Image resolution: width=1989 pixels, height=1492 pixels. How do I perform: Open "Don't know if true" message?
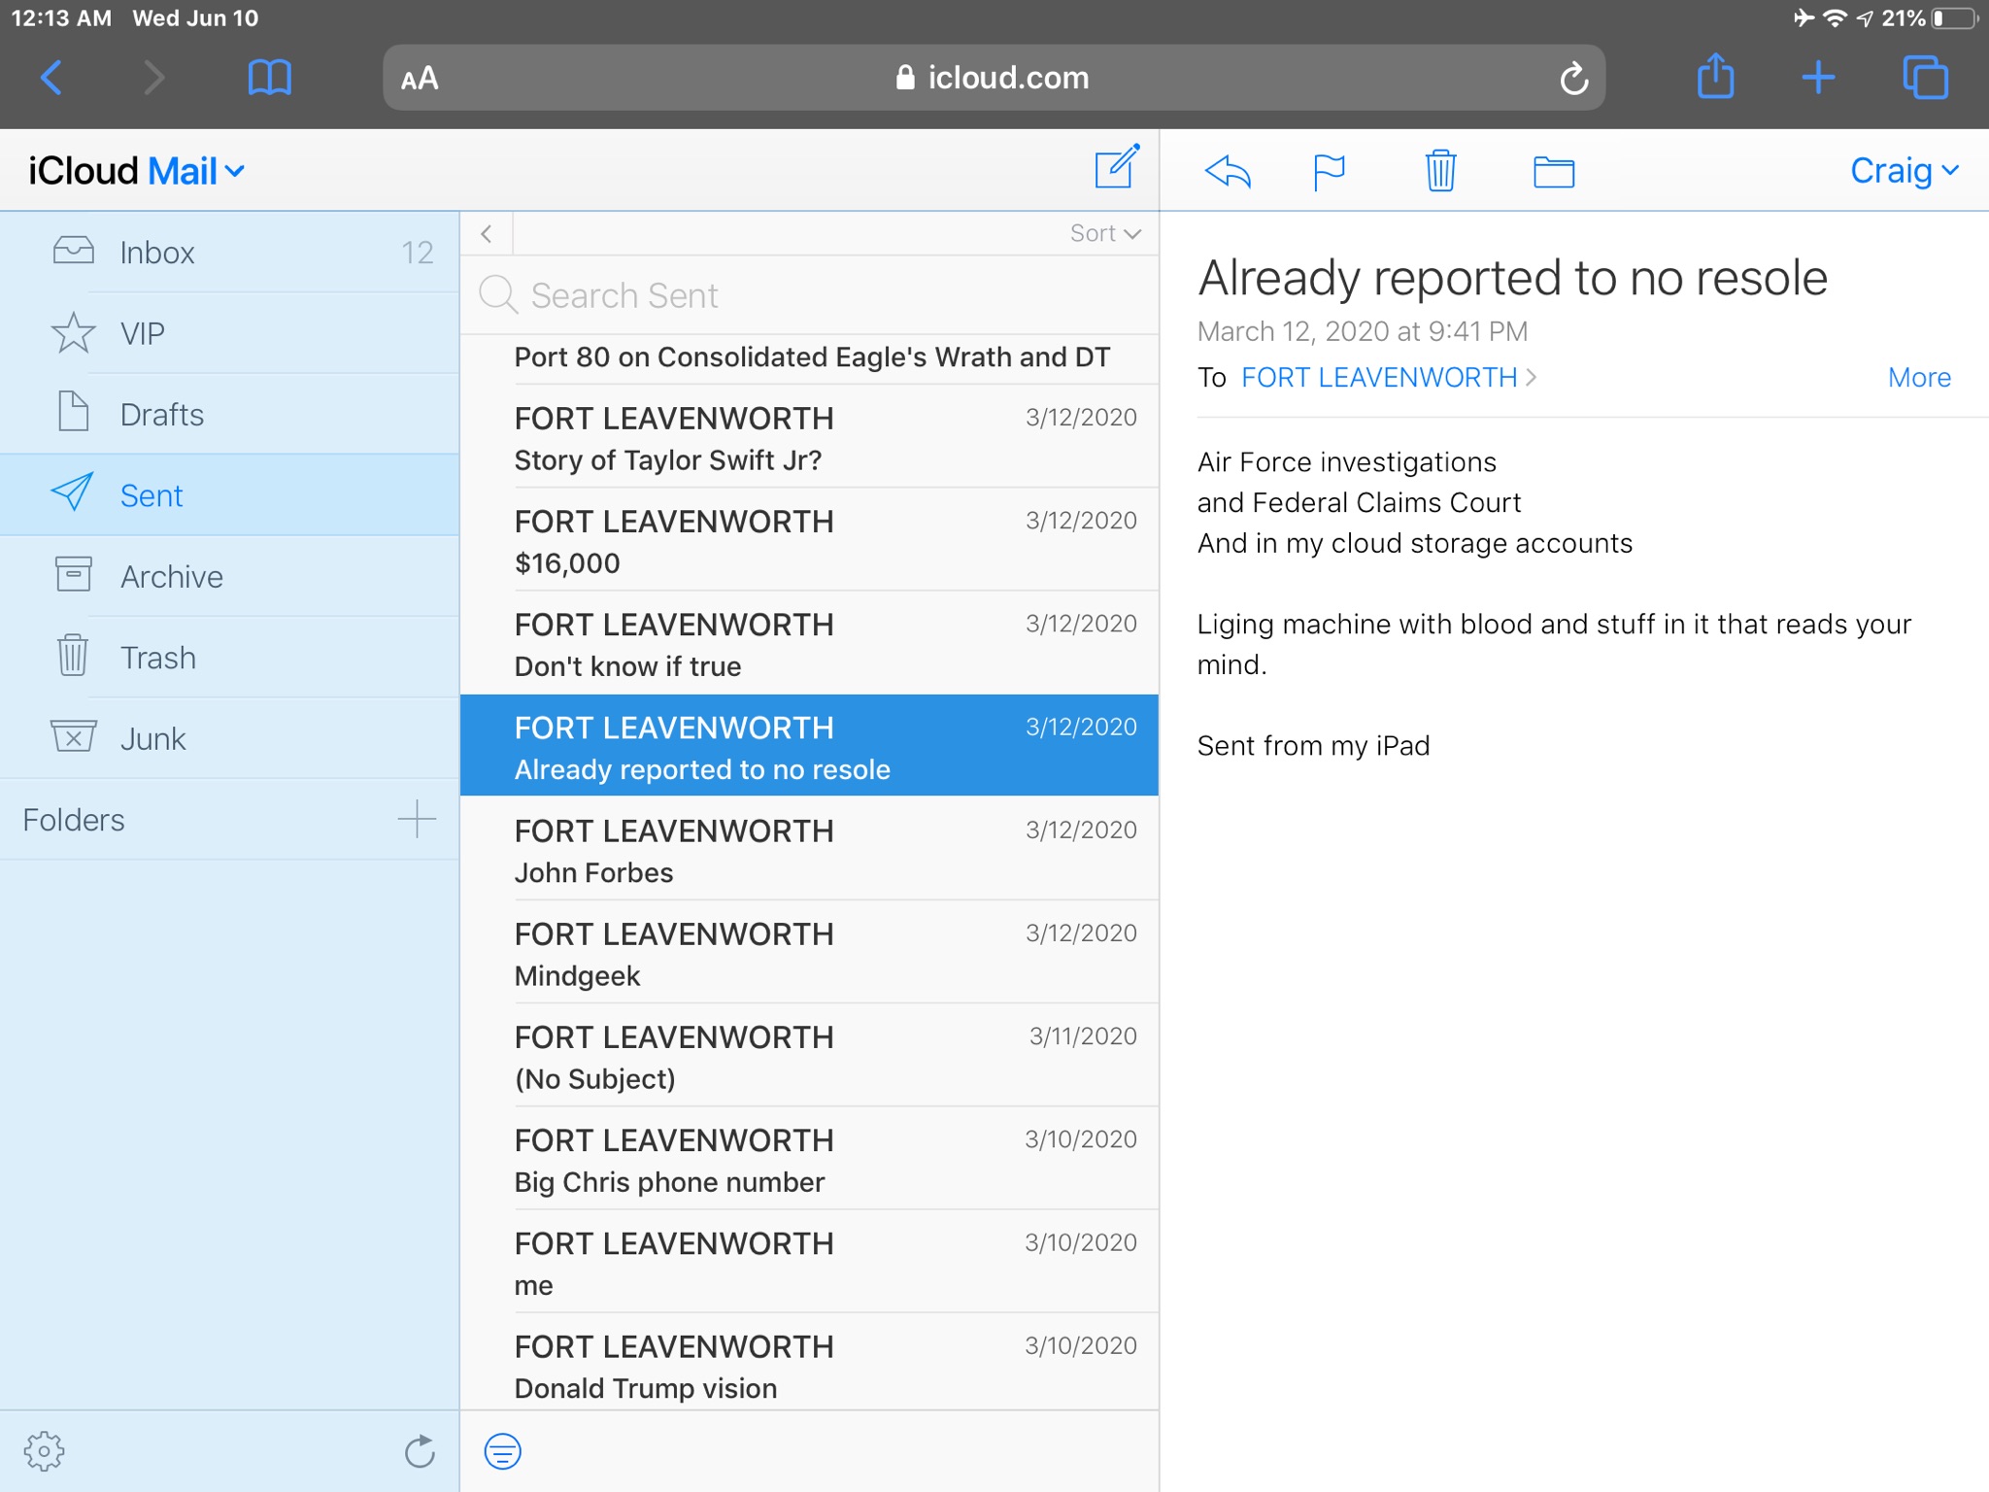click(x=810, y=643)
